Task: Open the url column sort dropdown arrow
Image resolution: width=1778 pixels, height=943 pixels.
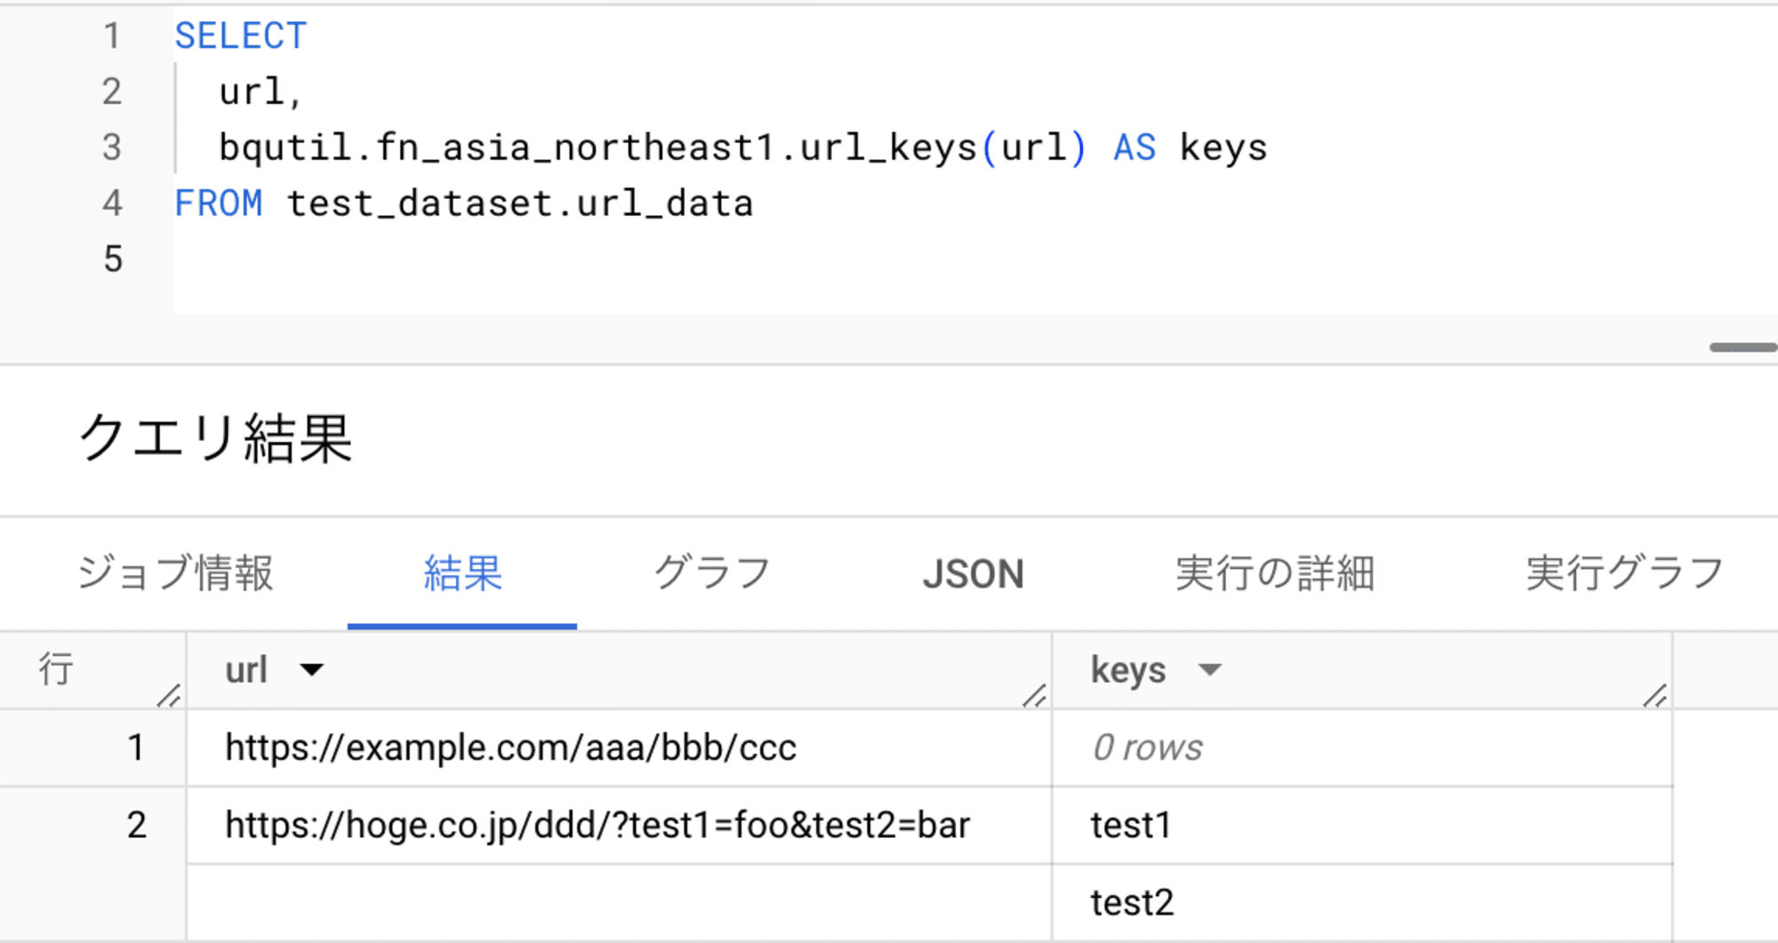Action: [312, 670]
